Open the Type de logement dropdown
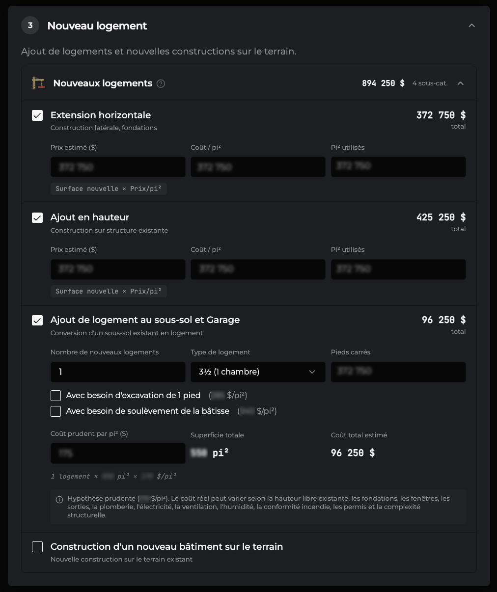The height and width of the screenshot is (592, 497). pos(258,372)
